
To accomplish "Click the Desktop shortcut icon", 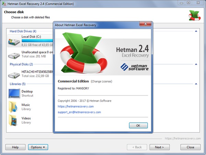I will coord(14,93).
